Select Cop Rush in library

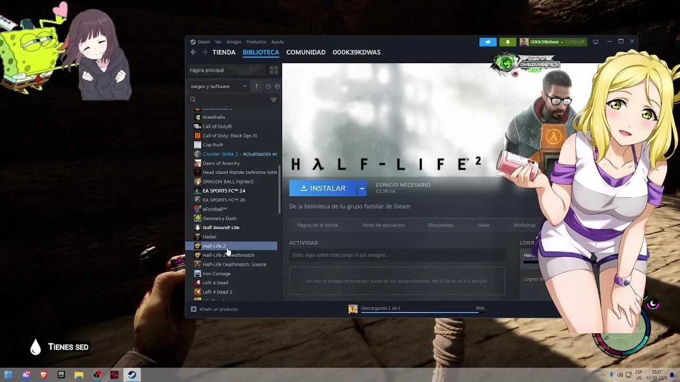click(x=213, y=145)
